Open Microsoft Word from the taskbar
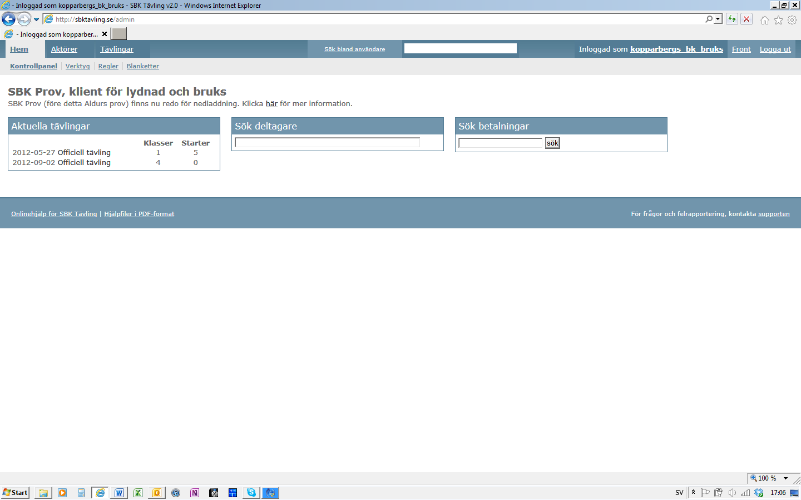 click(119, 493)
